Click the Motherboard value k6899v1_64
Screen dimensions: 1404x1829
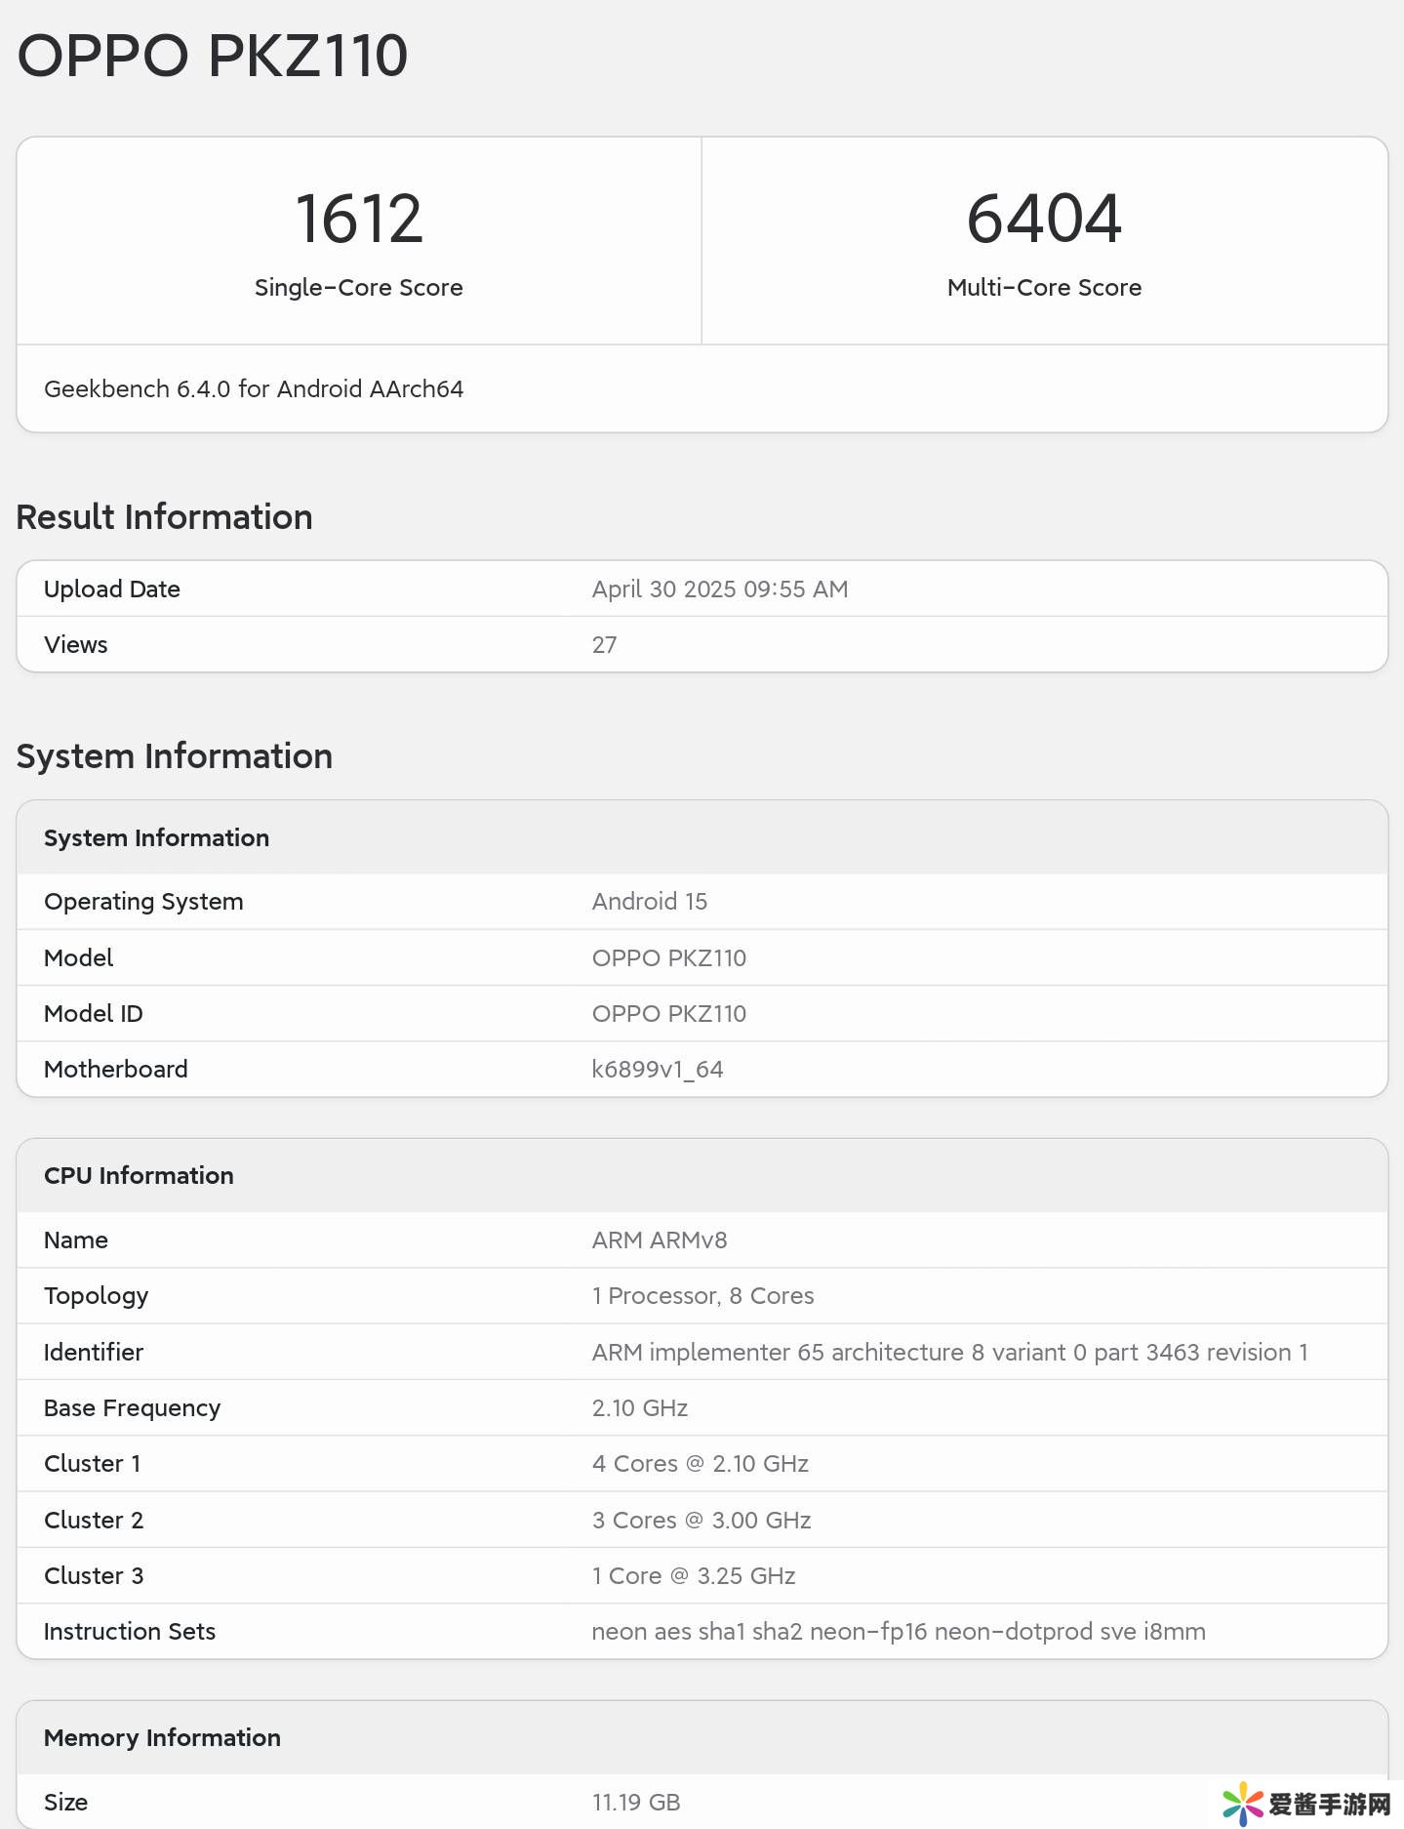(657, 1070)
